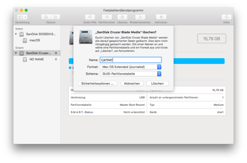Click the Verbindung USB value
This screenshot has height=163, width=247.
pyautogui.click(x=142, y=98)
